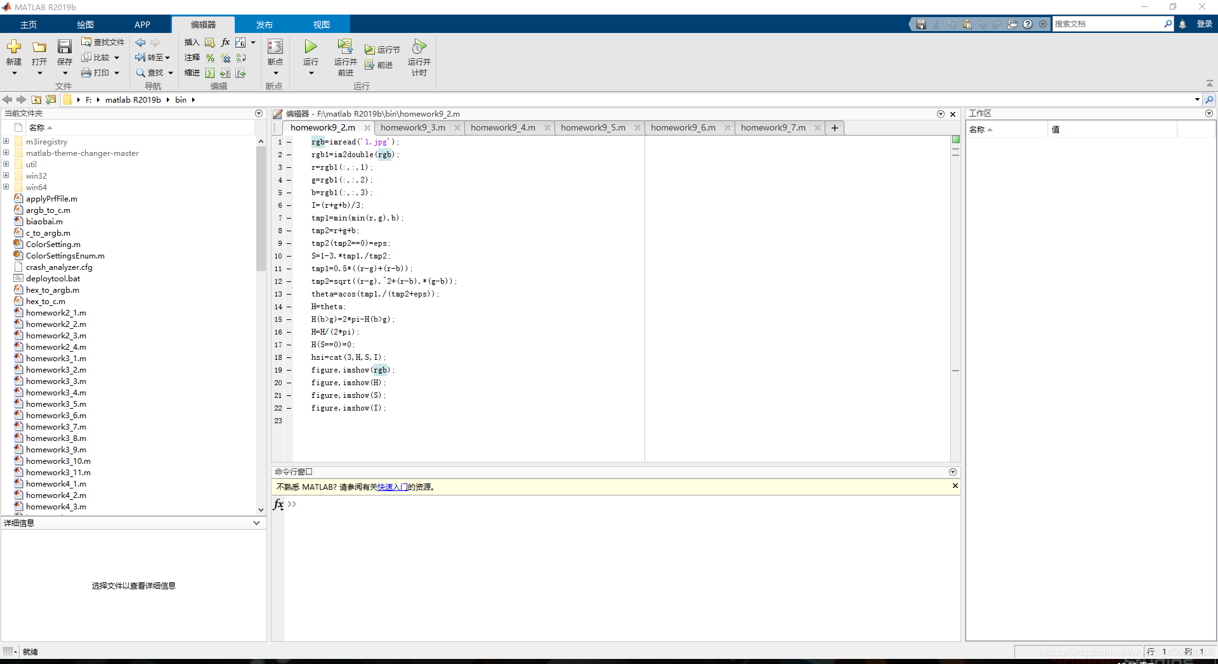Switch to the homework9_7.m editor tab
This screenshot has width=1218, height=664.
[x=773, y=127]
